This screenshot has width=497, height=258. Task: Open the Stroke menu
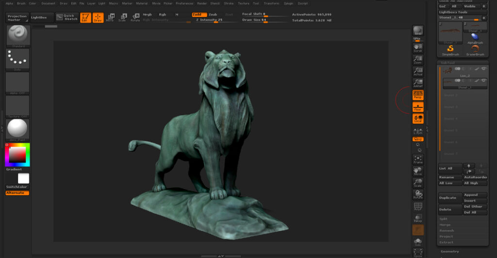click(229, 3)
